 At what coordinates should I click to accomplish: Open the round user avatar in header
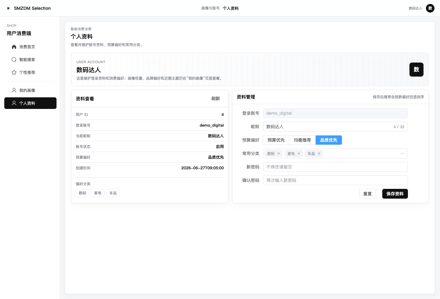click(x=430, y=8)
